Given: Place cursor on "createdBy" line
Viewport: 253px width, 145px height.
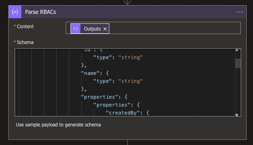Looking at the screenshot, I should pyautogui.click(x=127, y=113).
